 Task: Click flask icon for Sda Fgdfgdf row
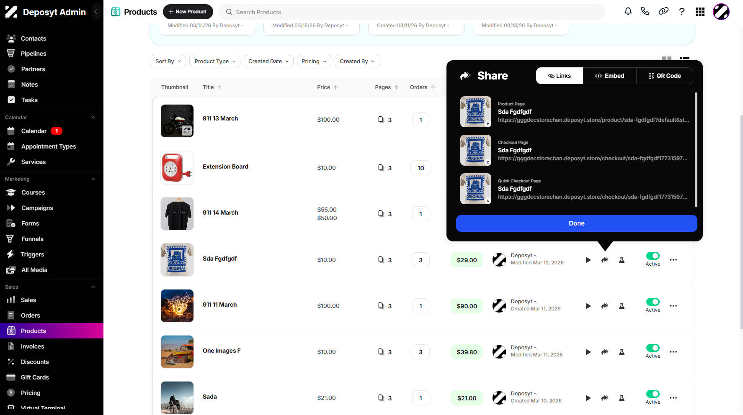(622, 260)
